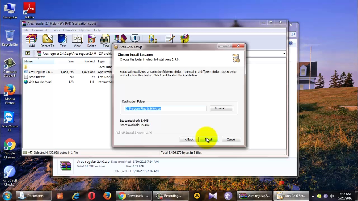Image resolution: width=358 pixels, height=201 pixels.
Task: Open the Computer desktop icon
Action: pos(10,11)
